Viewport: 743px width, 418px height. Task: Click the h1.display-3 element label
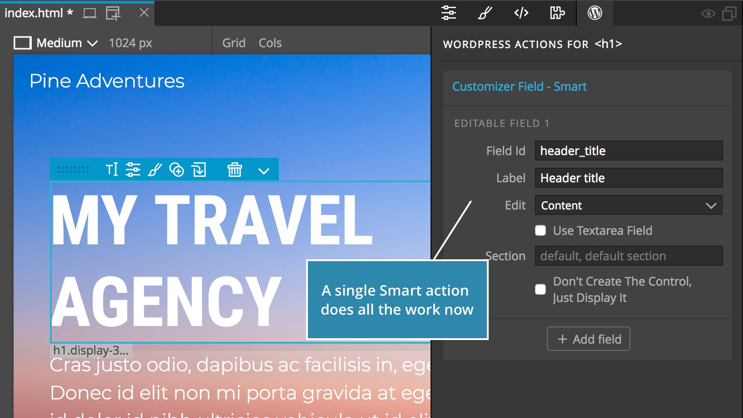click(91, 350)
